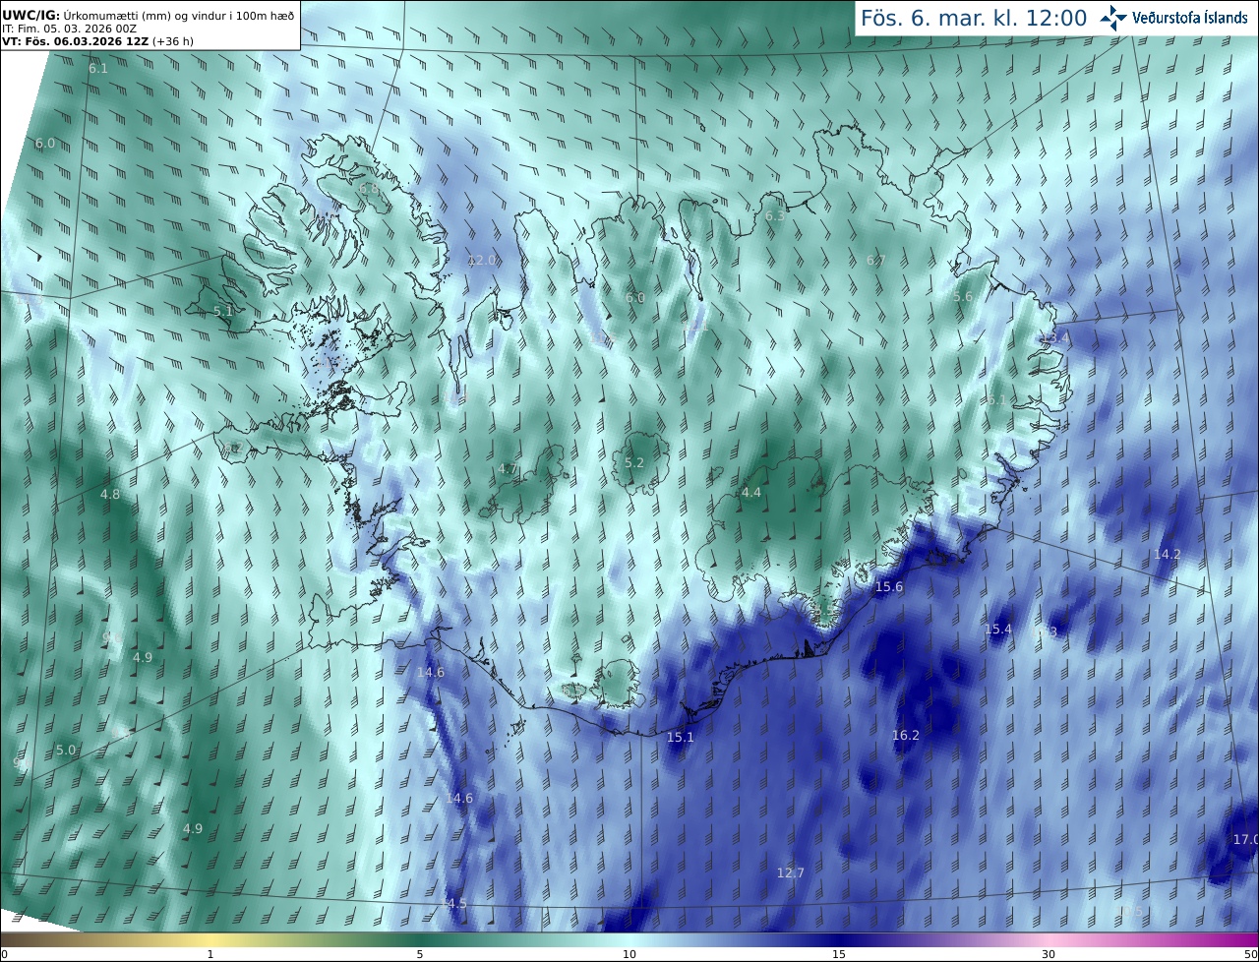Viewport: 1259px width, 962px height.
Task: Click the 5 label on the color scale
Action: click(x=420, y=954)
